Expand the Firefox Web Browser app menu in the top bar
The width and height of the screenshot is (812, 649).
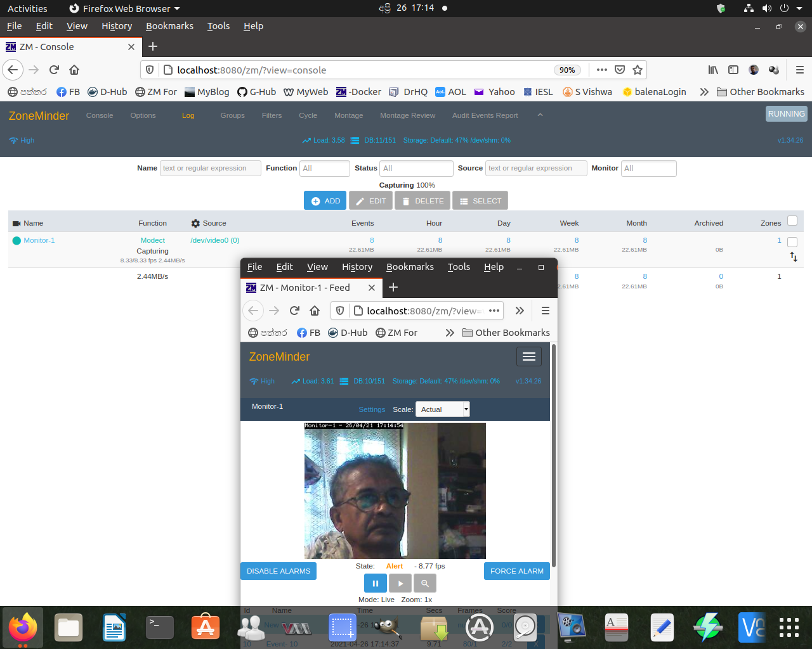(124, 8)
